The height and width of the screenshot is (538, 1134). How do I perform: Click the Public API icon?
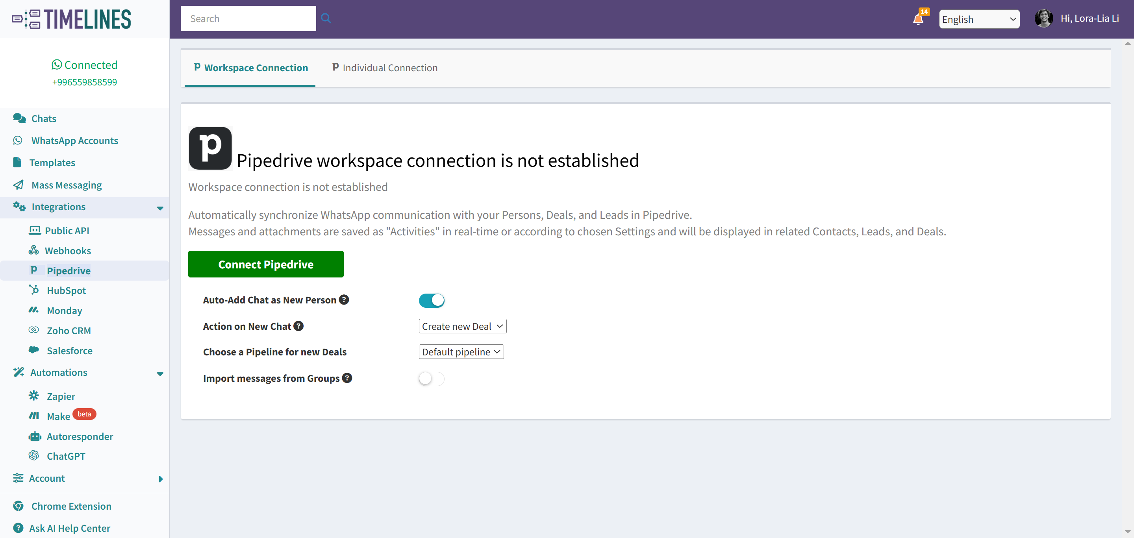pos(35,230)
